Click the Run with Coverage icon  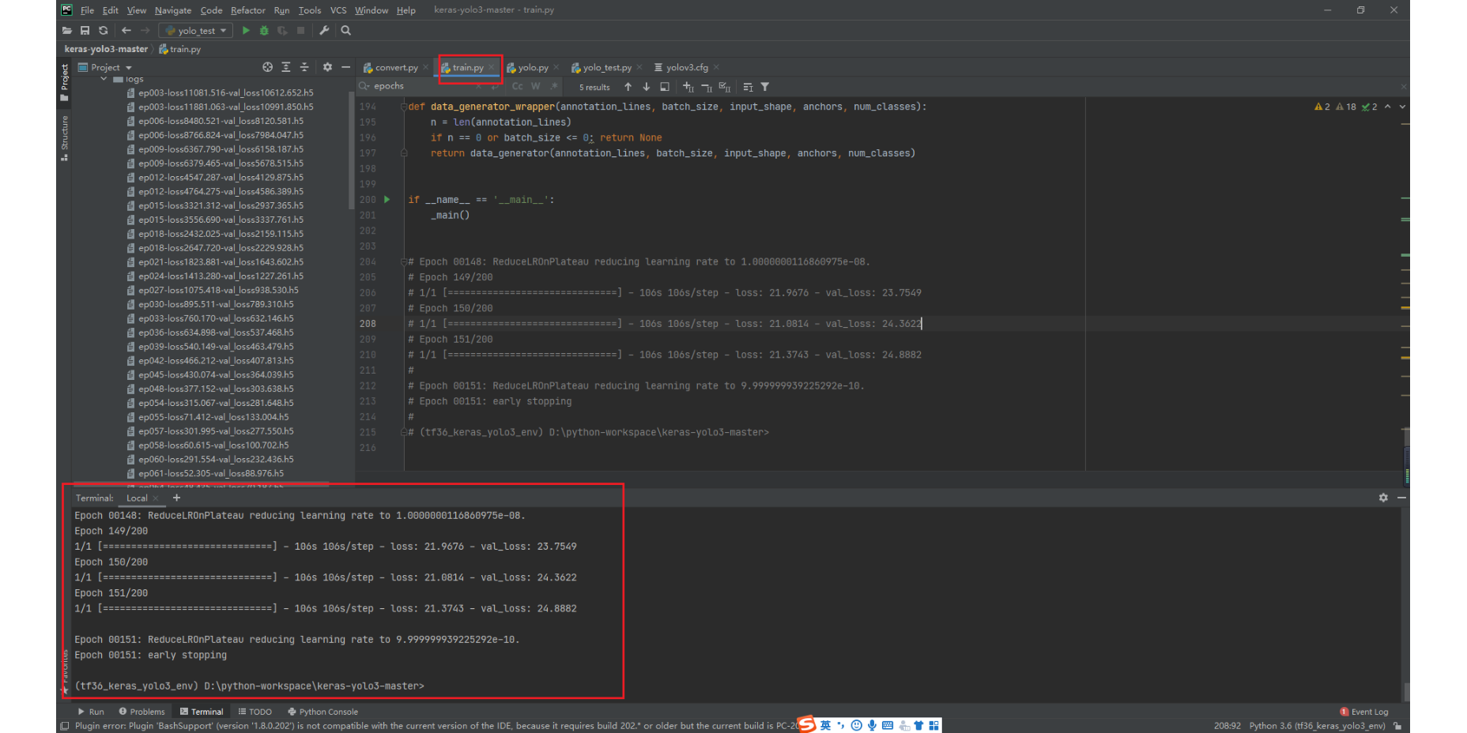(282, 31)
